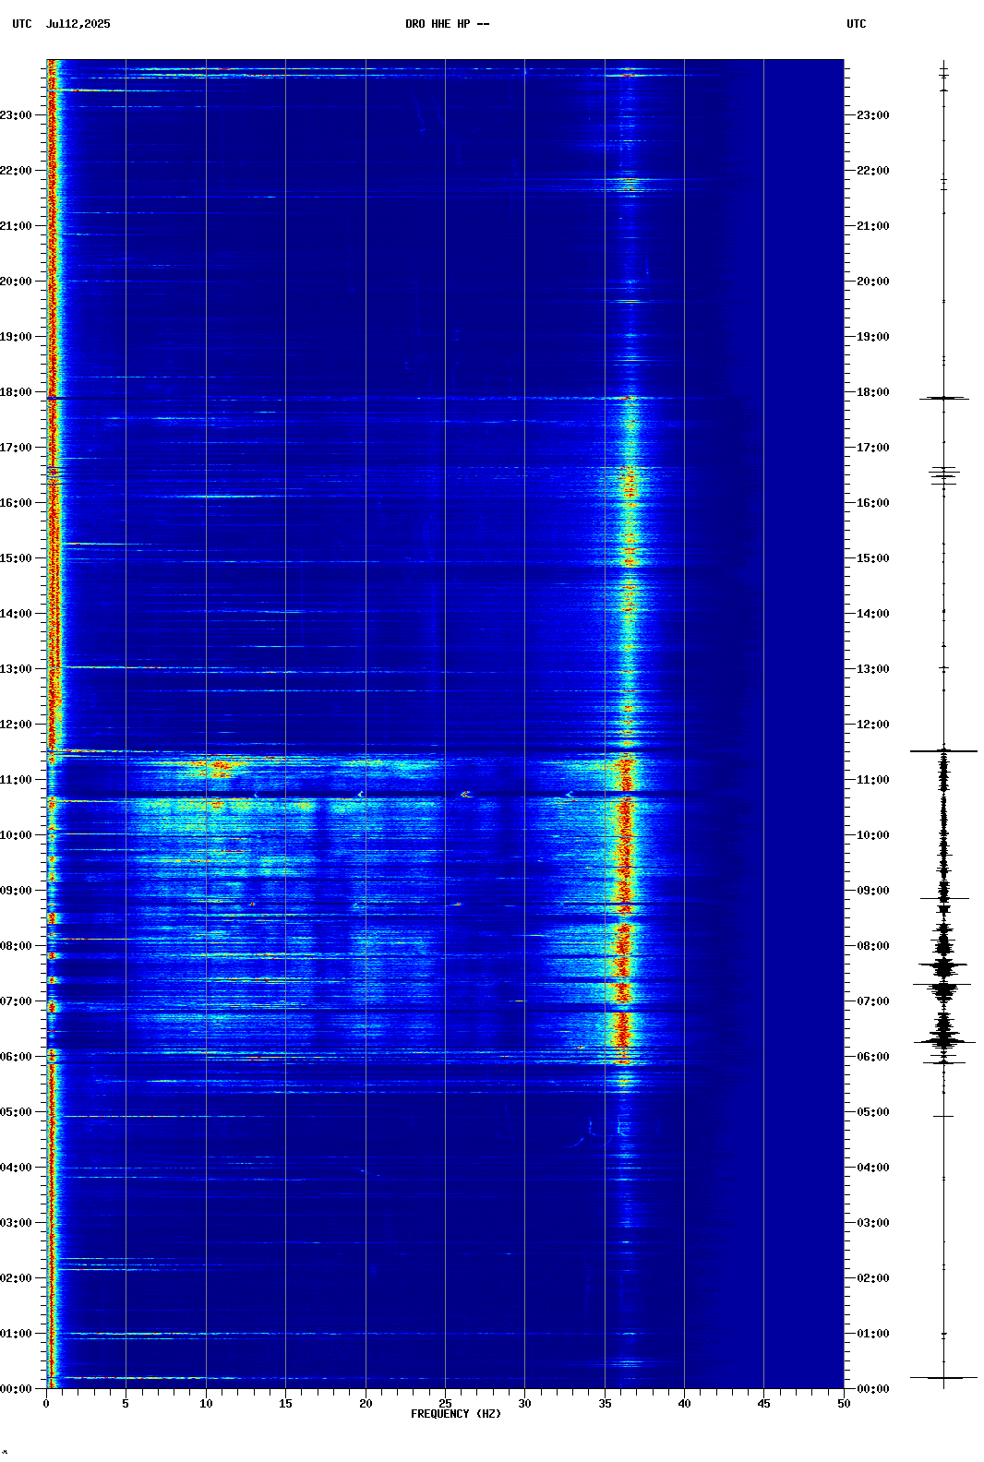Select the right-axis 10:00 time label
The image size is (984, 1462).
pyautogui.click(x=873, y=835)
